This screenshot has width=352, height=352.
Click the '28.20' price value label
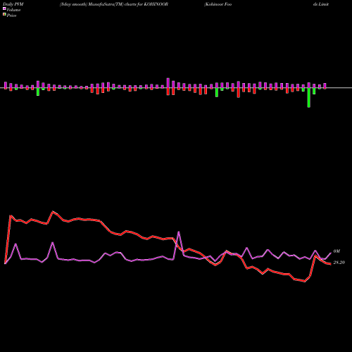pyautogui.click(x=339, y=263)
